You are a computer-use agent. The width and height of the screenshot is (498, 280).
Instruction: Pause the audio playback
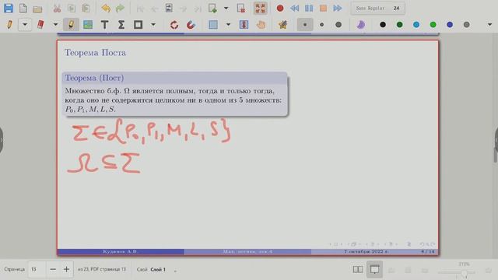(x=309, y=9)
